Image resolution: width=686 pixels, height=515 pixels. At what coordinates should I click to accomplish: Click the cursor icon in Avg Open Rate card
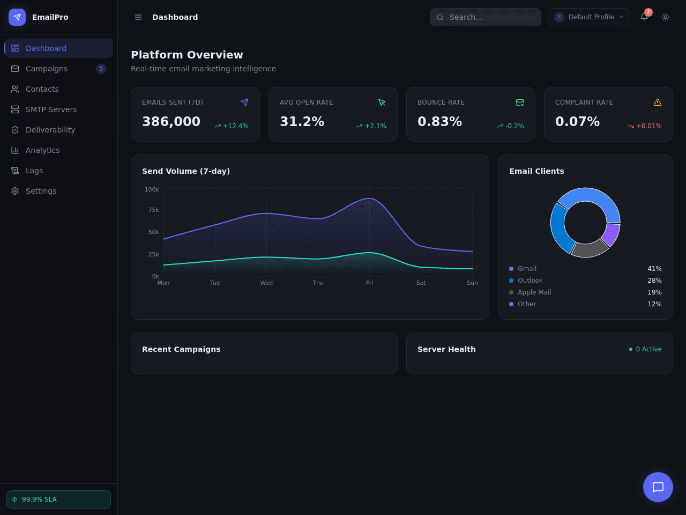[382, 102]
